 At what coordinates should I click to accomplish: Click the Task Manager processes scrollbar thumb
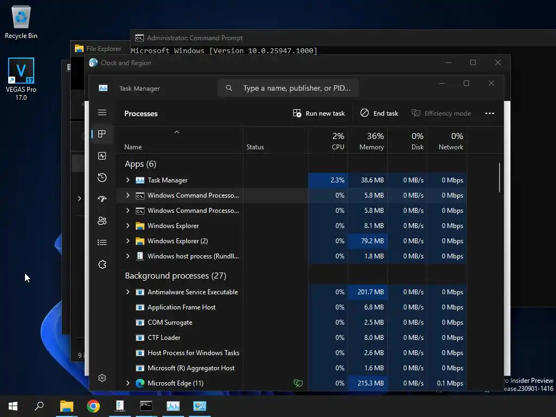(x=500, y=178)
